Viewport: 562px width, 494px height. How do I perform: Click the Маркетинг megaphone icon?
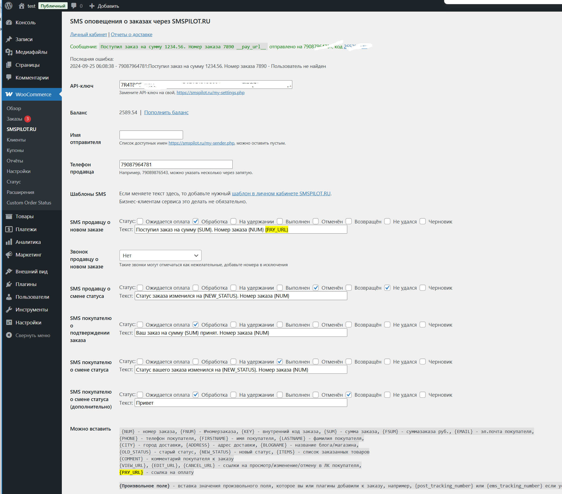coord(9,255)
